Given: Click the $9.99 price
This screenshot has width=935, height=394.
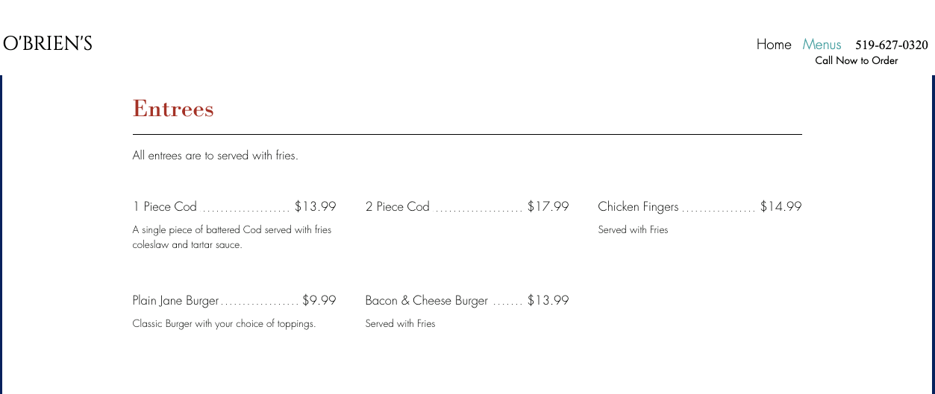Looking at the screenshot, I should 319,301.
